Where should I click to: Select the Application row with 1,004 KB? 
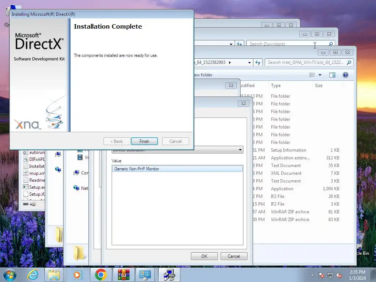pyautogui.click(x=297, y=189)
